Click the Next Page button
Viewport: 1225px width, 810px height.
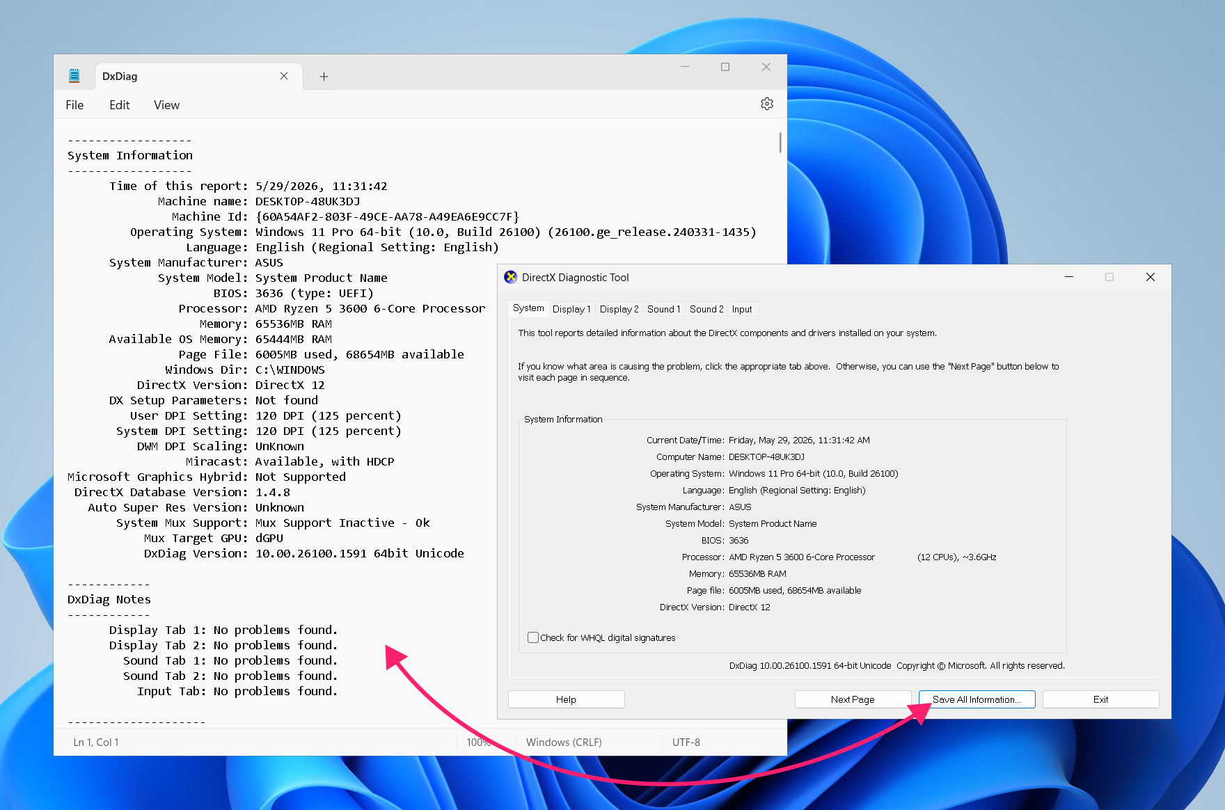(x=853, y=699)
